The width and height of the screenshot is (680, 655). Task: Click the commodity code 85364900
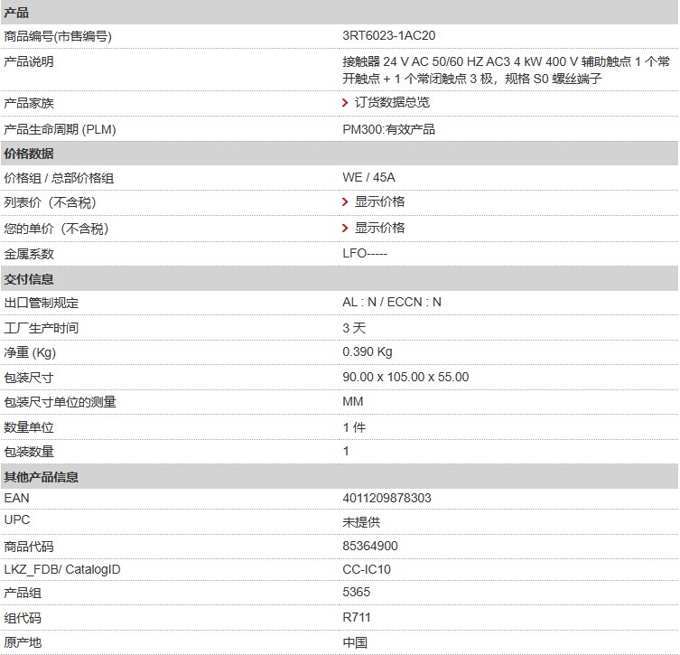pos(369,546)
